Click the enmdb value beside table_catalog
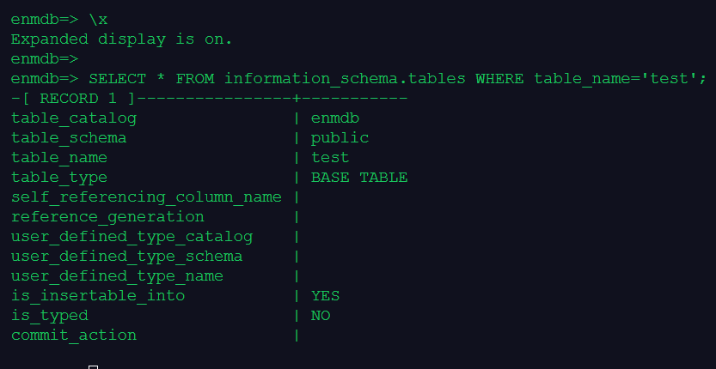This screenshot has height=369, width=716. 335,118
